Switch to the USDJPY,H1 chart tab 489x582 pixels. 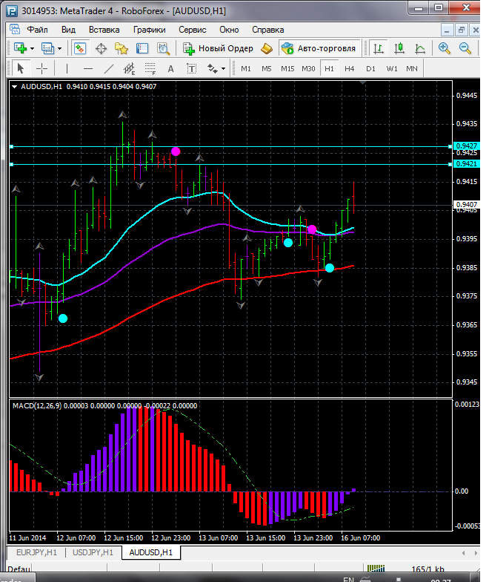93,552
